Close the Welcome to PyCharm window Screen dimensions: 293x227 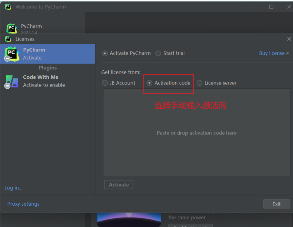coord(289,7)
